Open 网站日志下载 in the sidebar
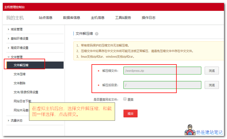The height and width of the screenshot is (139, 227). pos(22,101)
